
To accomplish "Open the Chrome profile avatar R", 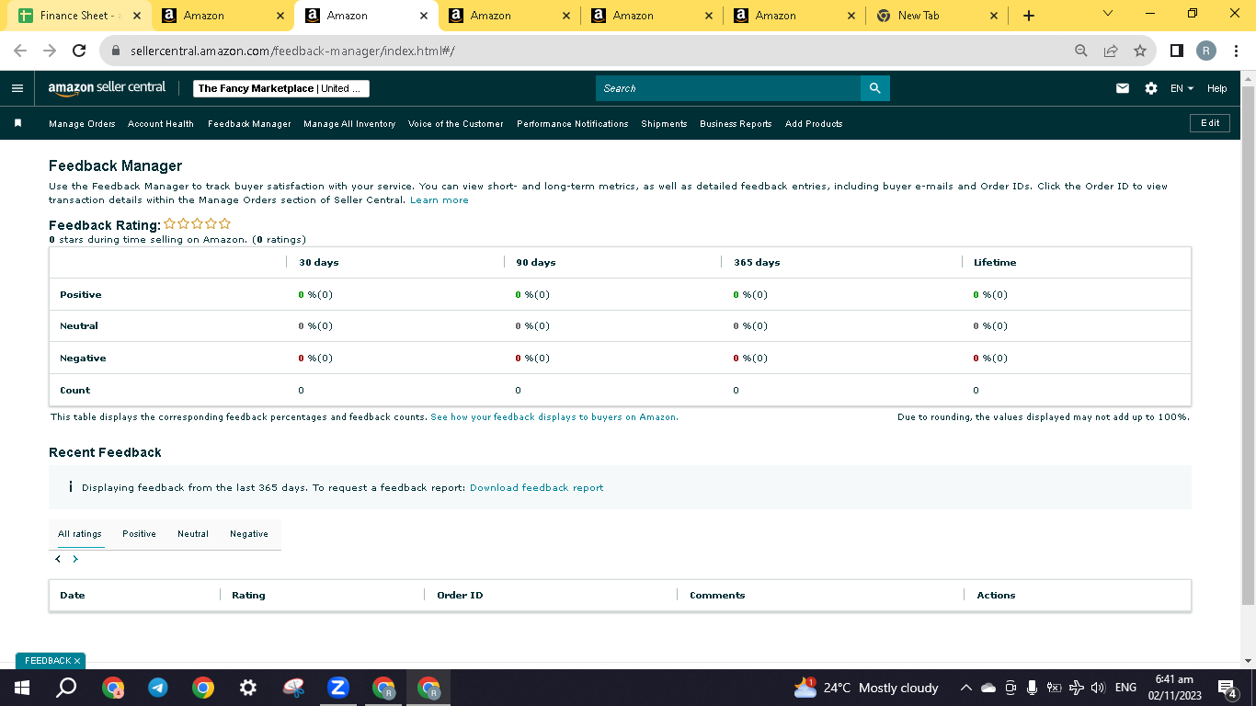I will click(1206, 51).
